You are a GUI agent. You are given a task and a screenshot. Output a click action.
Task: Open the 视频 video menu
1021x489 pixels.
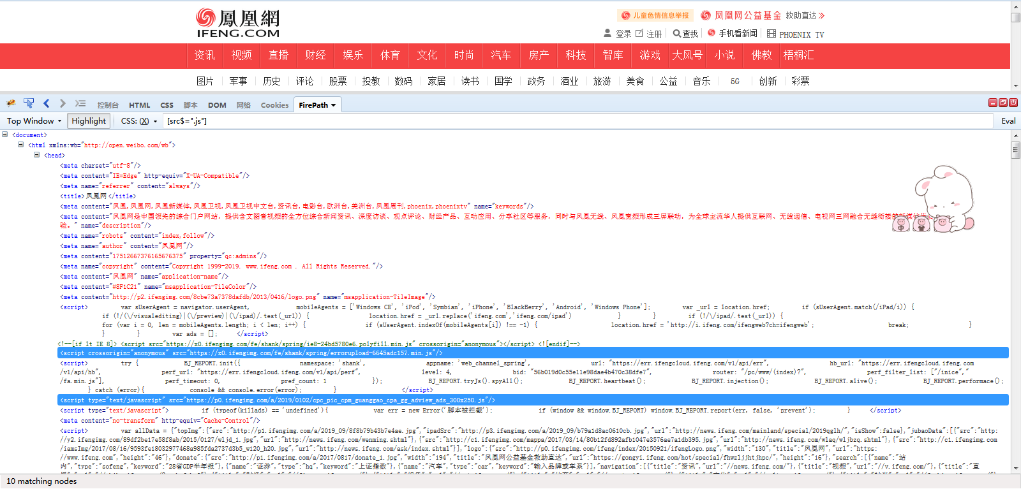click(241, 55)
